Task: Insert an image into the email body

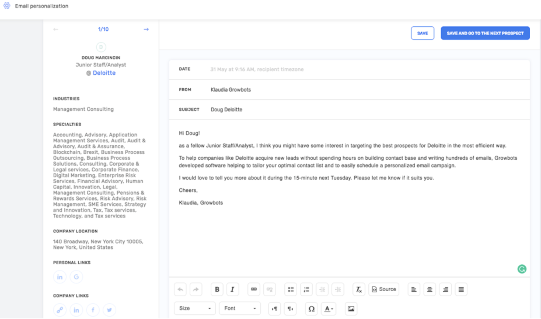Action: tap(351, 309)
